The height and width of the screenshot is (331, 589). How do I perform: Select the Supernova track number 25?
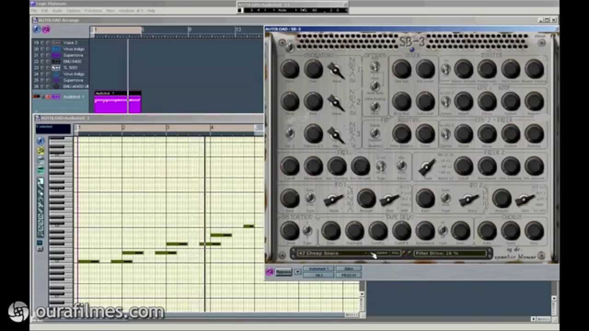pyautogui.click(x=73, y=80)
